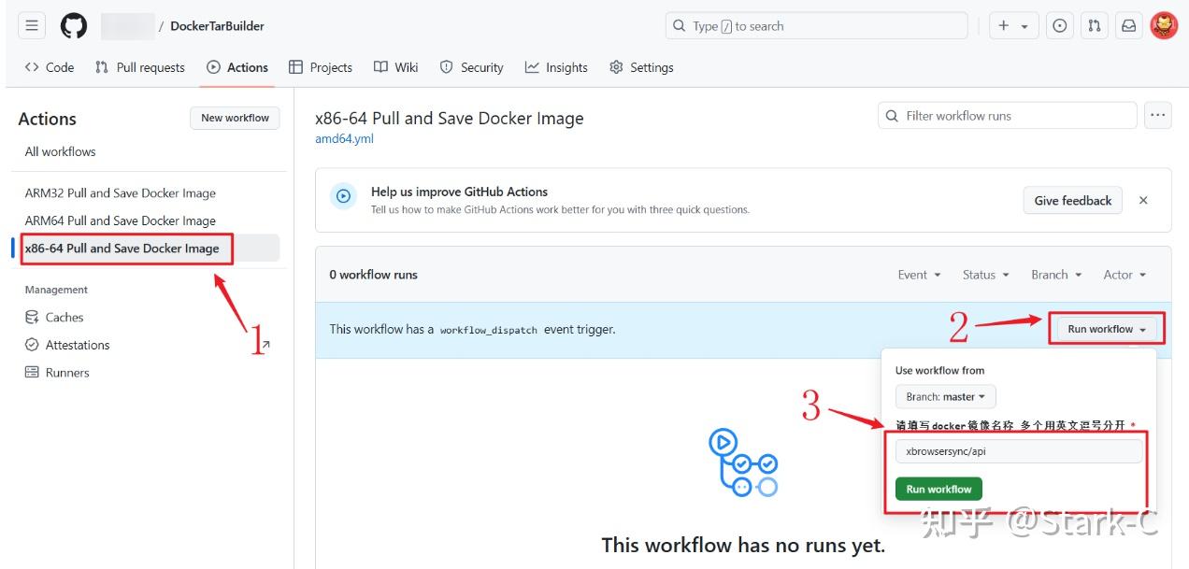This screenshot has width=1189, height=569.
Task: Open Runners management page
Action: click(65, 372)
